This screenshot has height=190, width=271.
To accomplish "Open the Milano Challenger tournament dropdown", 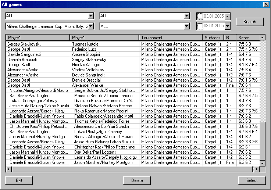I will coord(90,26).
